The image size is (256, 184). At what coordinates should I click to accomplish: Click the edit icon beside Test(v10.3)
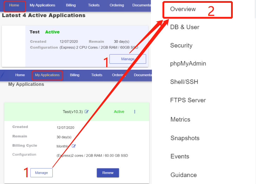coord(87,112)
